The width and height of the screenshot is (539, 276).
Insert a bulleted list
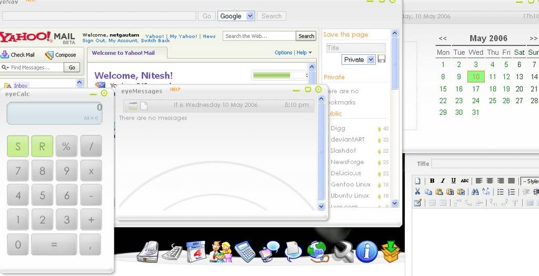click(x=501, y=192)
